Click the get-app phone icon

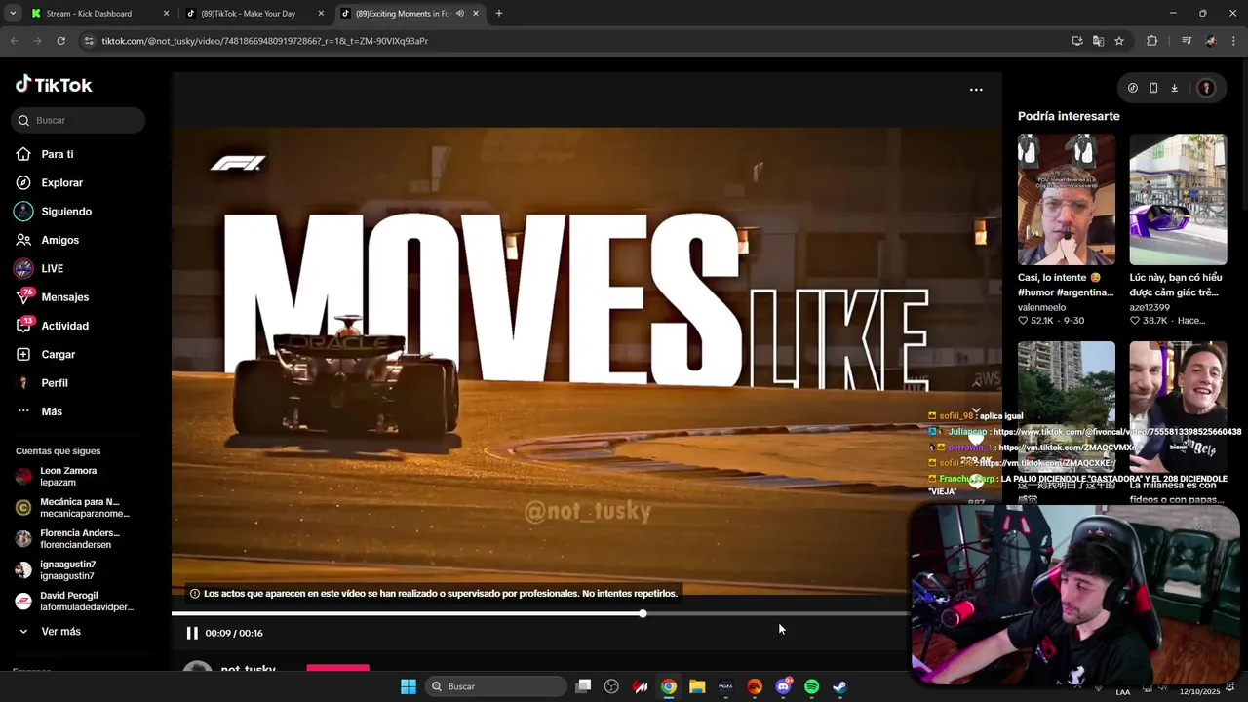click(x=1153, y=88)
